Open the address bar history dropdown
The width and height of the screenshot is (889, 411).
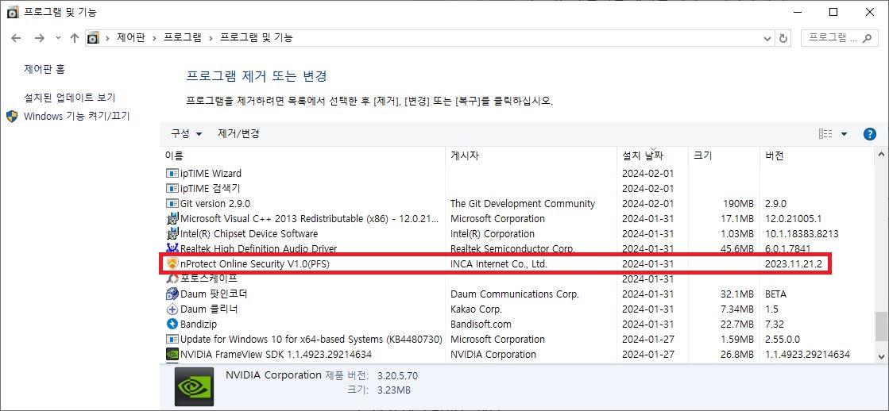click(x=767, y=39)
